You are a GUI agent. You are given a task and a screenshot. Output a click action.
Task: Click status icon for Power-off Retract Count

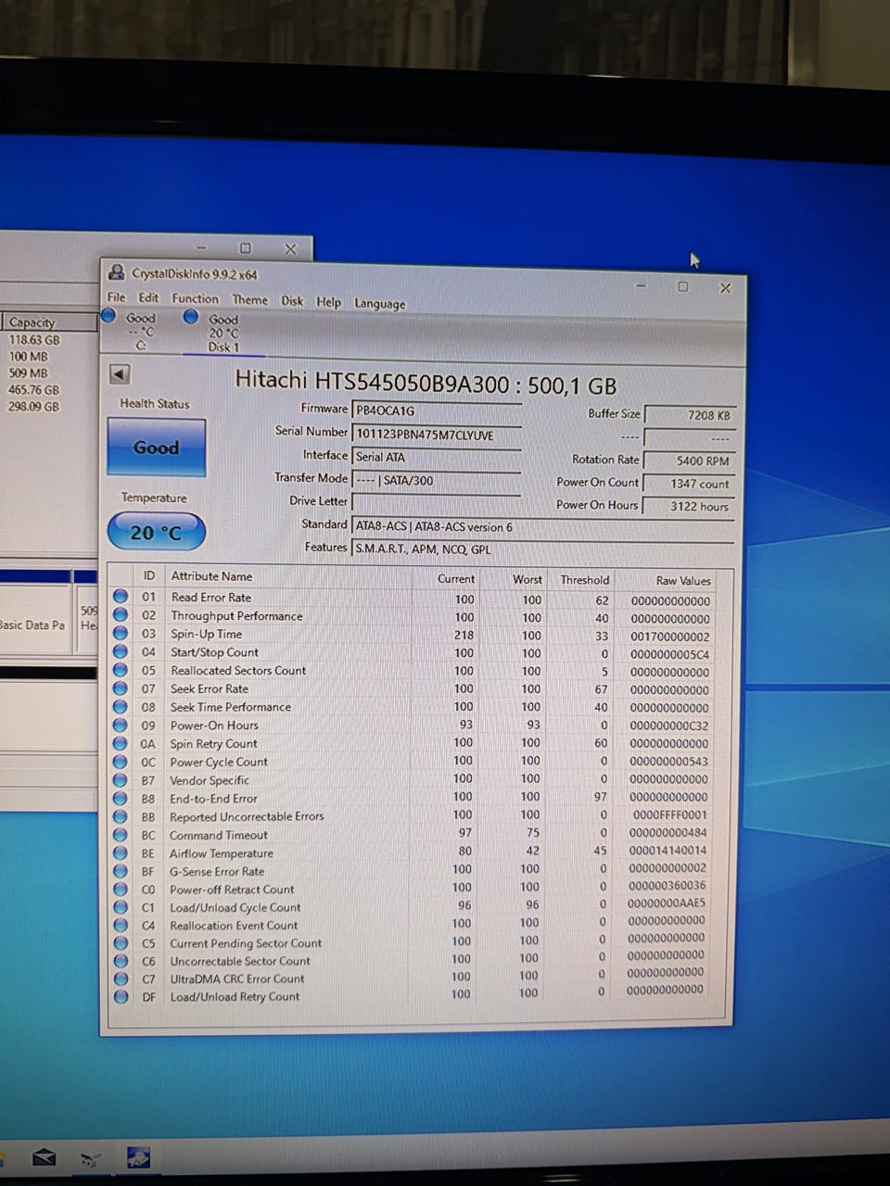coord(121,889)
